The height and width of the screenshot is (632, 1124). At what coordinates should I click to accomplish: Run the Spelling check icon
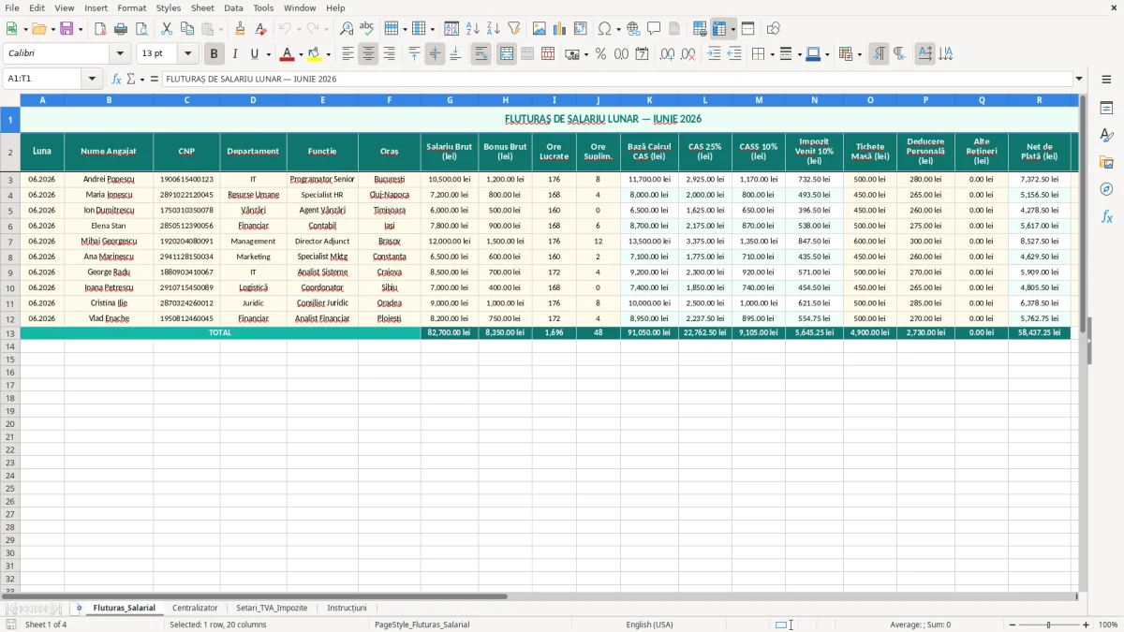pos(367,29)
